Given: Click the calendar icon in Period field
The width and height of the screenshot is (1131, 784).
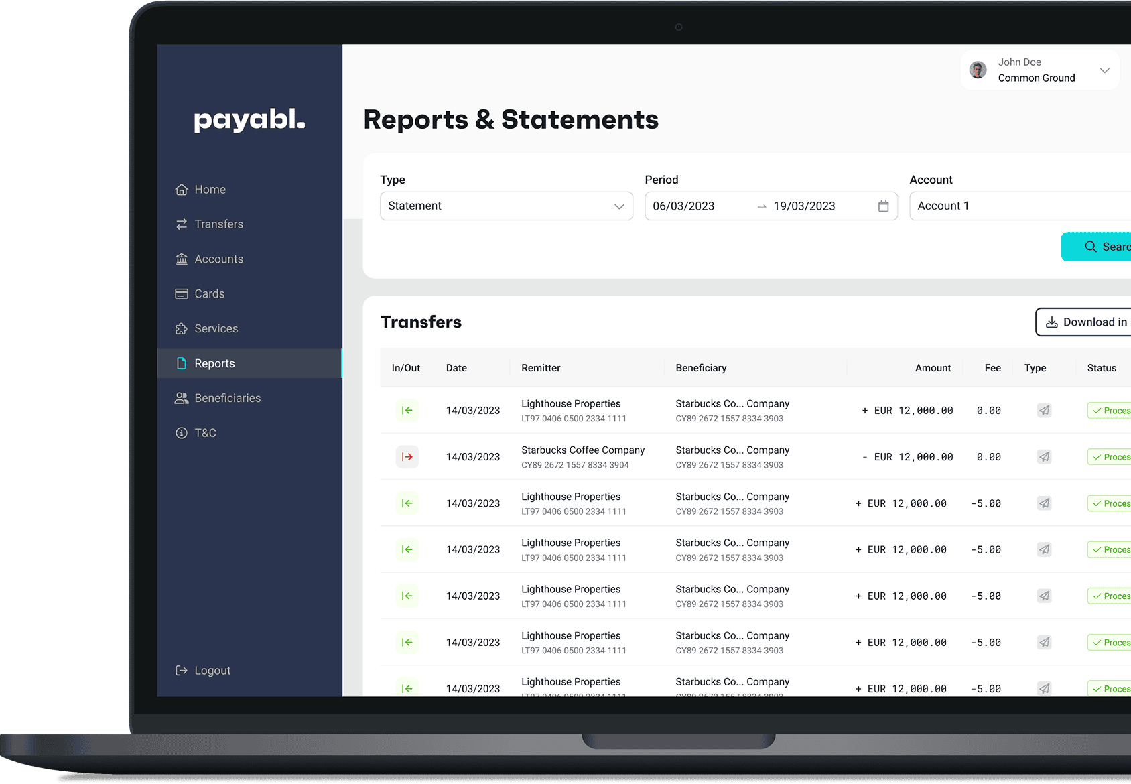Looking at the screenshot, I should 883,206.
